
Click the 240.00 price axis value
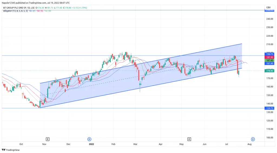(270, 19)
